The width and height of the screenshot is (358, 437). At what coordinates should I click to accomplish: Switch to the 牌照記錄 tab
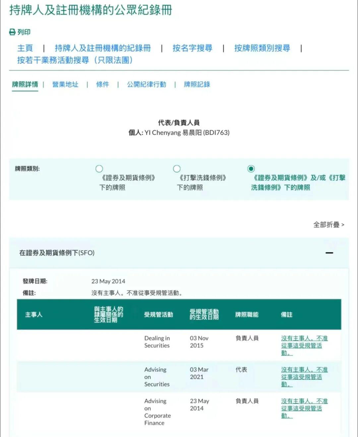coord(197,84)
